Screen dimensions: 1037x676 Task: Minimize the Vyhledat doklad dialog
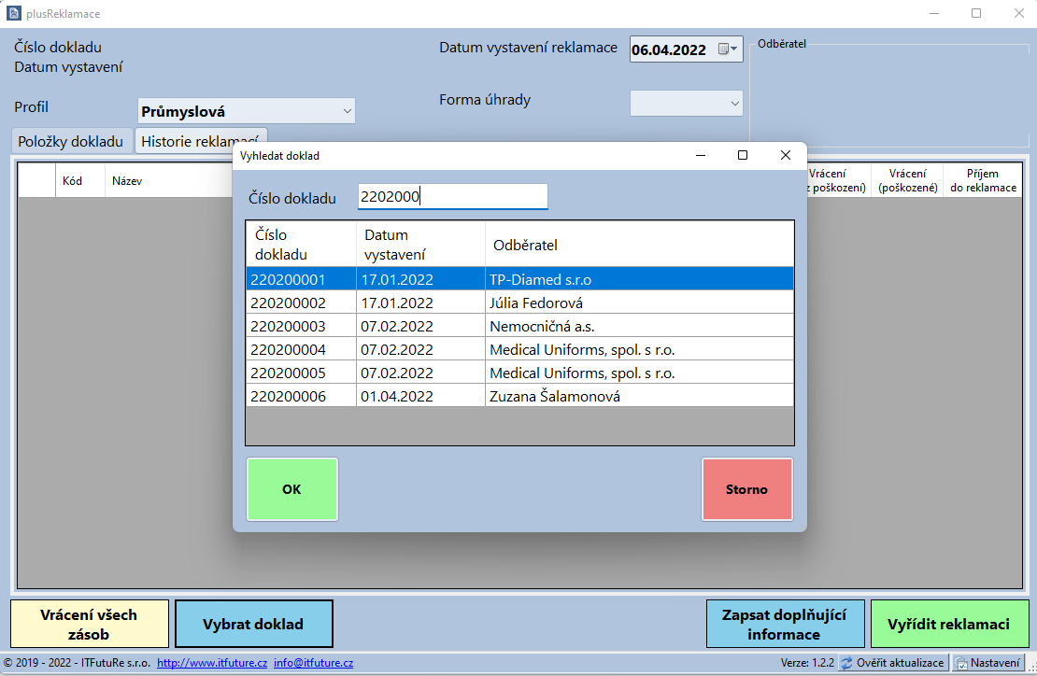pos(701,155)
